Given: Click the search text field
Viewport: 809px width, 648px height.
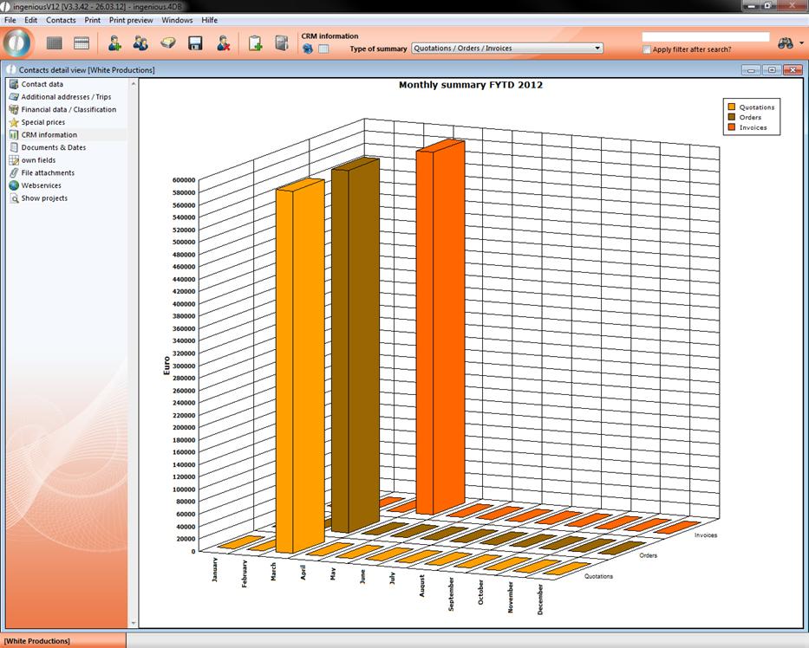Looking at the screenshot, I should tap(705, 37).
